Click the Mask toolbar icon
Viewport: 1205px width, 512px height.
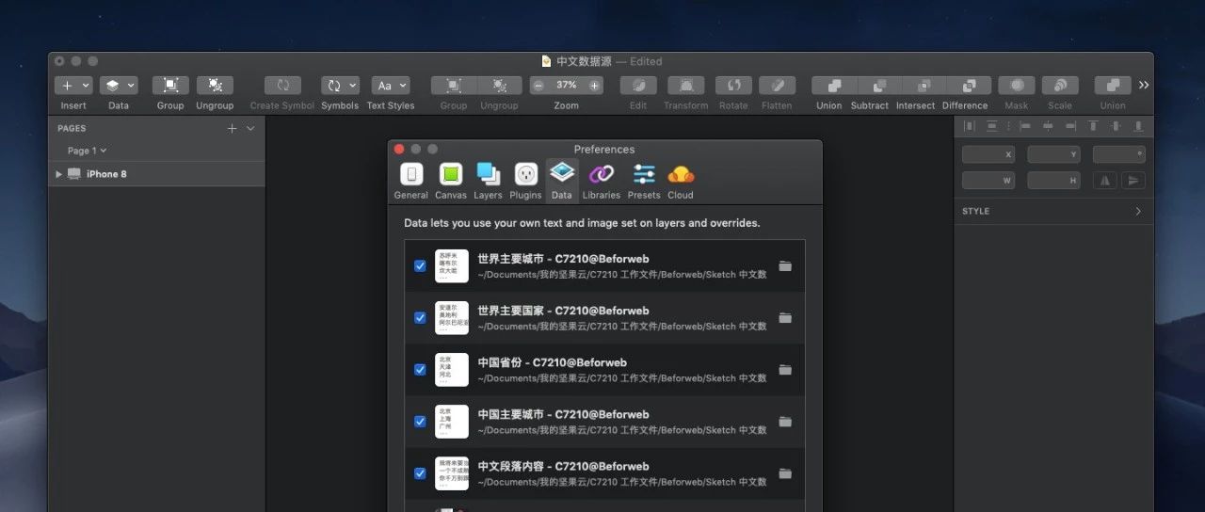pos(1017,85)
